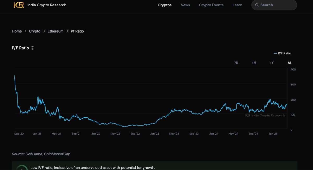Switch chart to 1Y range
The height and width of the screenshot is (170, 313).
click(272, 63)
